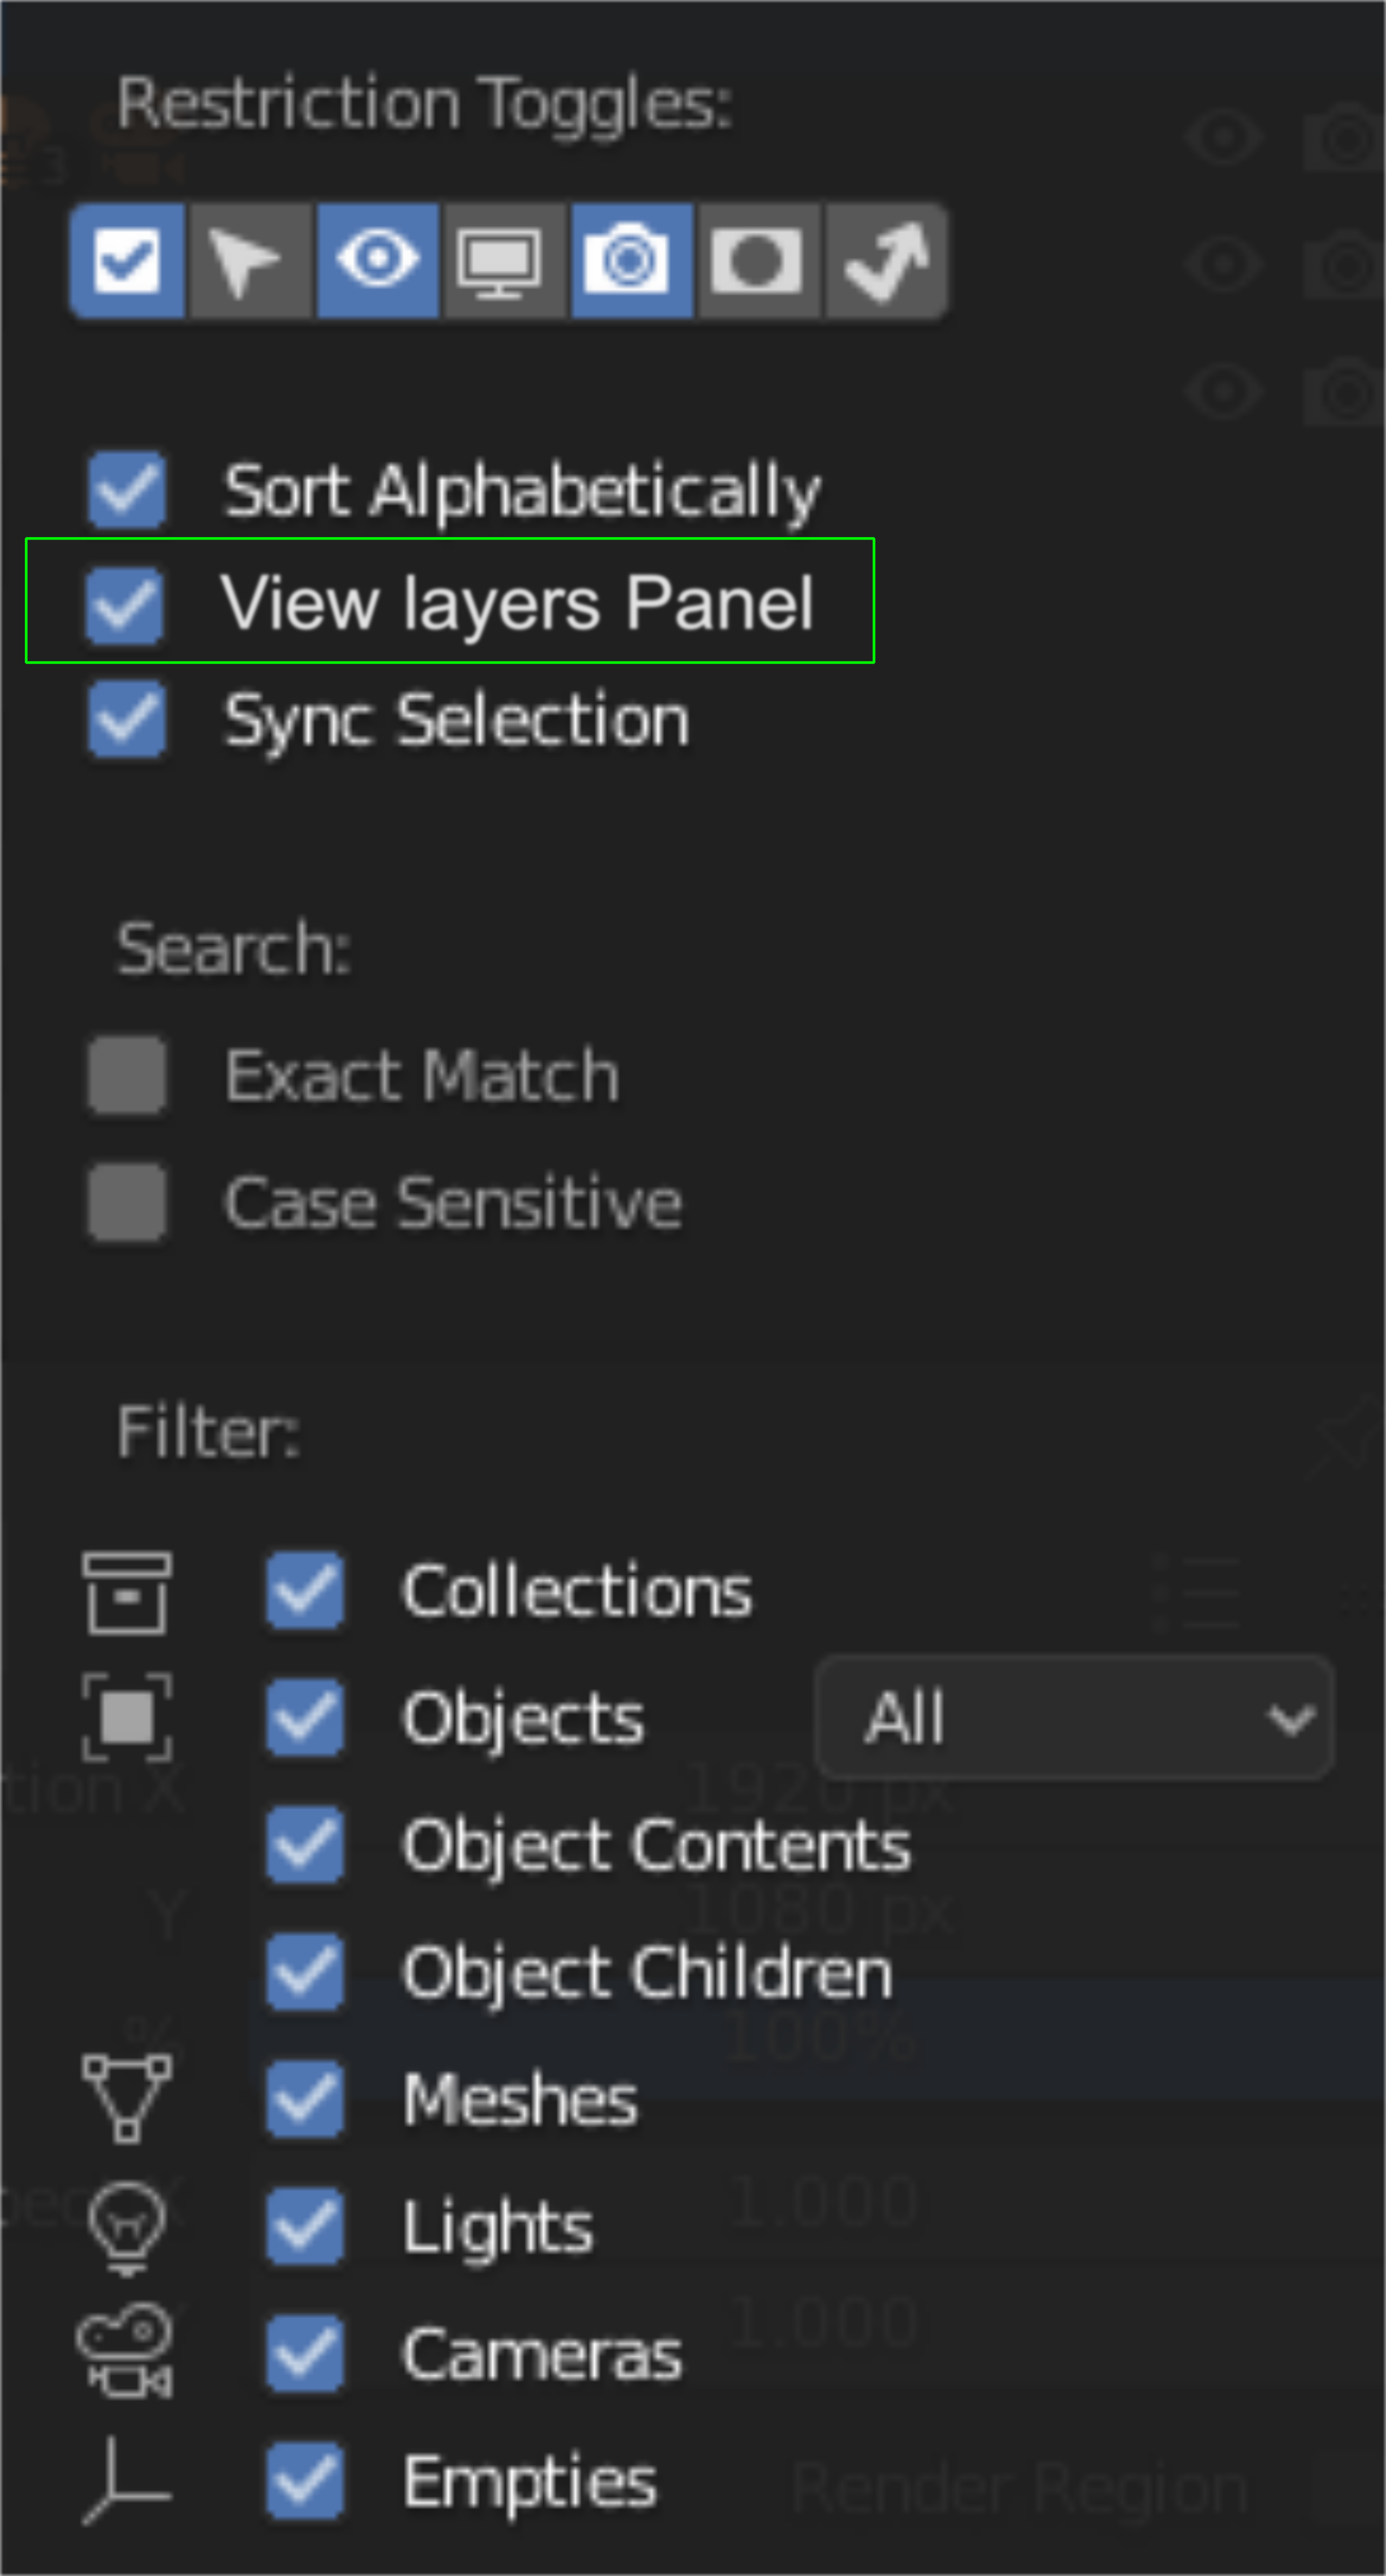Toggle the Holdout restriction icon
Image resolution: width=1386 pixels, height=2576 pixels.
[759, 261]
